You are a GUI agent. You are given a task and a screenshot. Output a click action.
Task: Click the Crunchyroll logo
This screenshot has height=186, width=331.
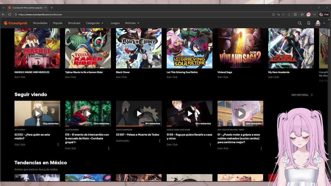point(16,23)
